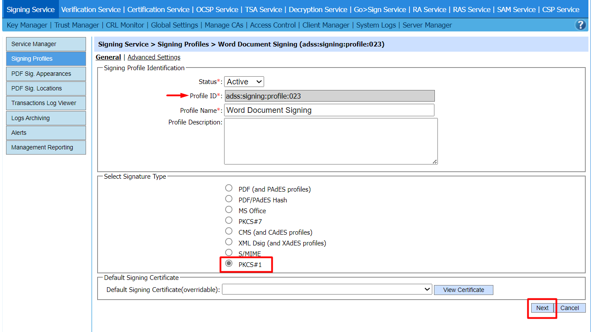591x332 pixels.
Task: Open the Verification Service menu
Action: coord(91,9)
